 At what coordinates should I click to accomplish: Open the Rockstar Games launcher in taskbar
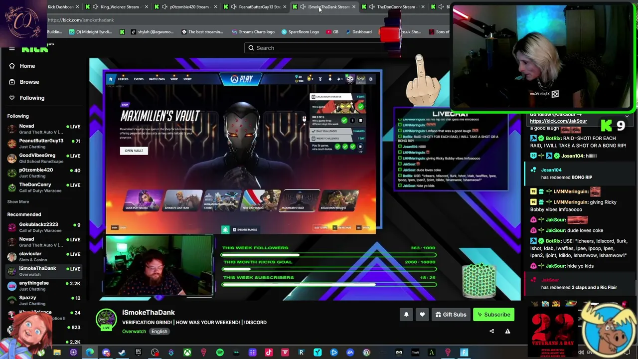(301, 353)
